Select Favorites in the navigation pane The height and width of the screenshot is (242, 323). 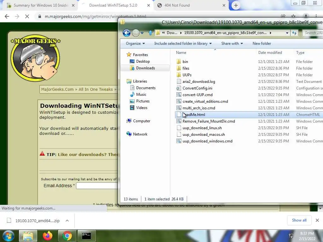click(140, 55)
